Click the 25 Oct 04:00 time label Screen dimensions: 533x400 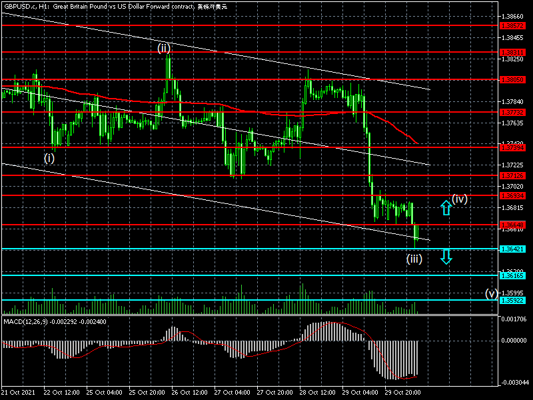click(104, 392)
